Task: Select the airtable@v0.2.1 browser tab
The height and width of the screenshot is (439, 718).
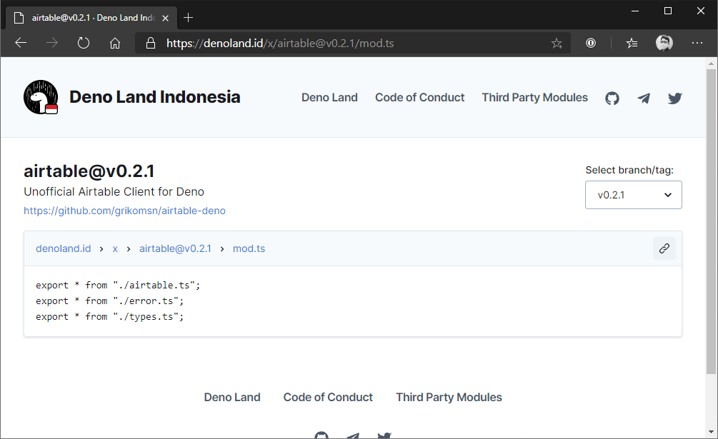Action: [x=91, y=18]
